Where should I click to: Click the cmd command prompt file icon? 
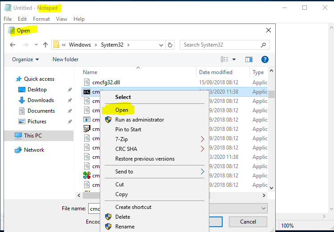click(x=87, y=92)
